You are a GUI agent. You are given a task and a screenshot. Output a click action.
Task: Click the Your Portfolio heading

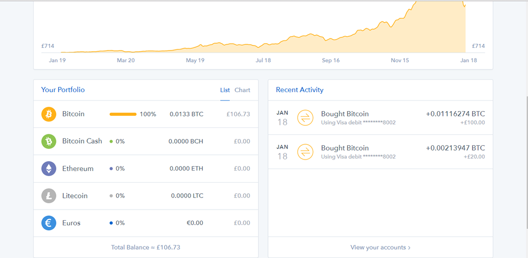pyautogui.click(x=63, y=90)
